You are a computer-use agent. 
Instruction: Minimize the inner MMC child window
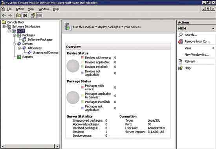coord(204,9)
